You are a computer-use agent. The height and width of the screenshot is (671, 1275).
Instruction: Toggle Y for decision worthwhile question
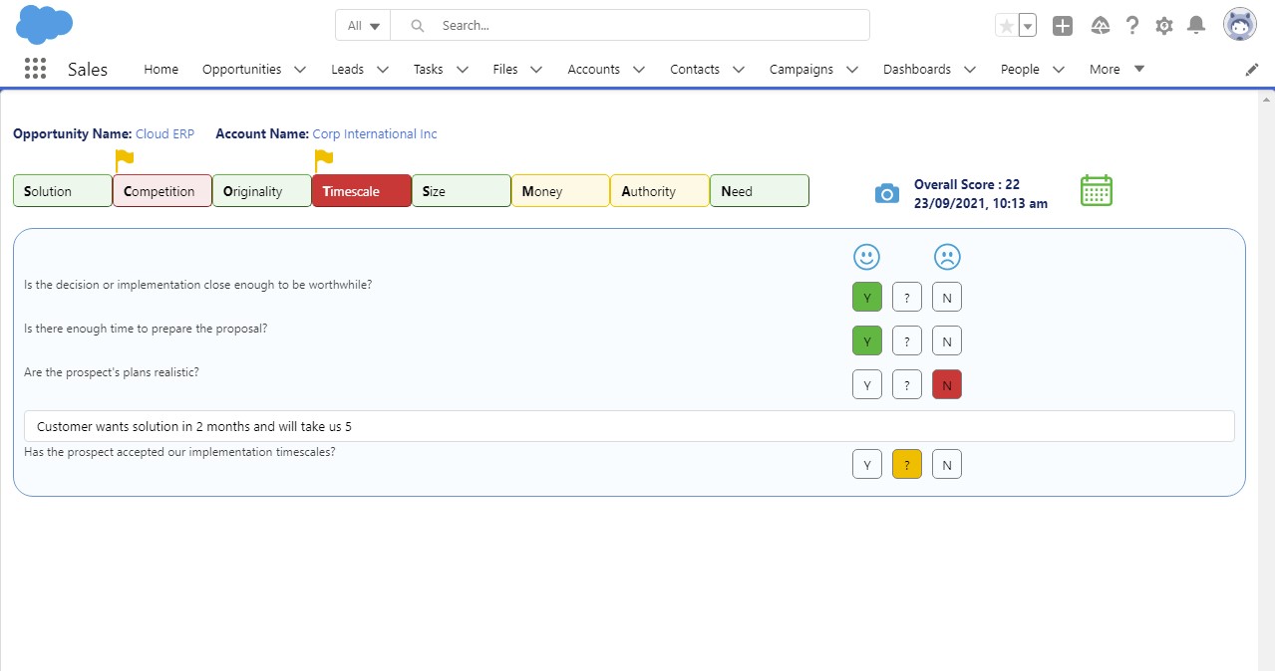click(866, 296)
